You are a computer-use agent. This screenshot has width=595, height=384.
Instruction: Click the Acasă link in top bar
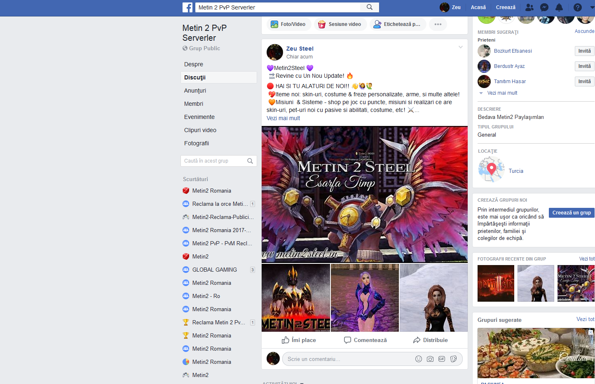point(478,7)
